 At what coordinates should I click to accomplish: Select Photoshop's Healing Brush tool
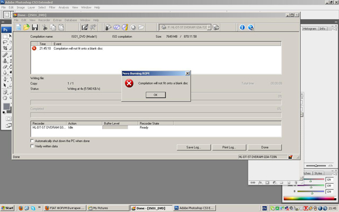click(x=5, y=55)
